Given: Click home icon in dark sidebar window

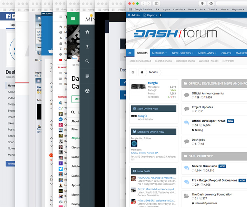Looking at the screenshot, I should pos(87,32).
